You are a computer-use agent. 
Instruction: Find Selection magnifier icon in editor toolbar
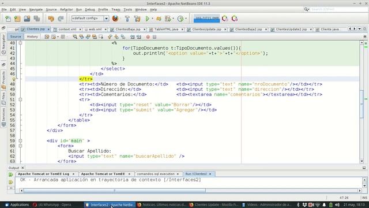click(x=75, y=37)
